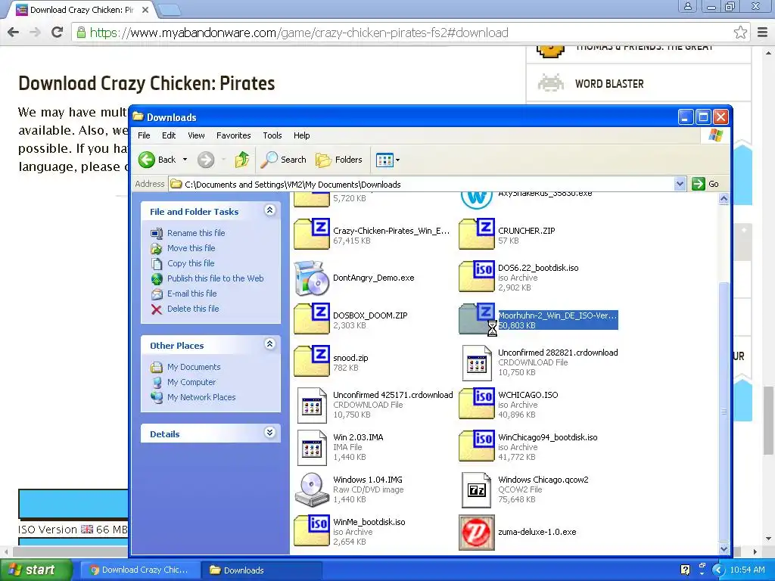
Task: Click Move this file task
Action: pyautogui.click(x=191, y=248)
